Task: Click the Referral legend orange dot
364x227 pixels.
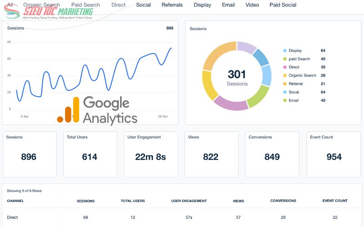Action: click(x=285, y=84)
